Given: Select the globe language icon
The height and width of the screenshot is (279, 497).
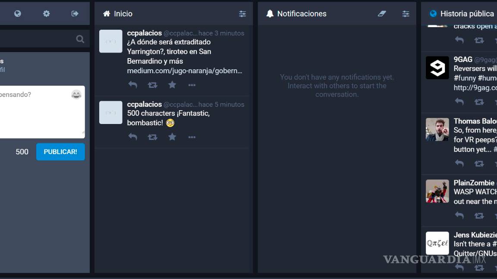Looking at the screenshot, I should pos(17,13).
